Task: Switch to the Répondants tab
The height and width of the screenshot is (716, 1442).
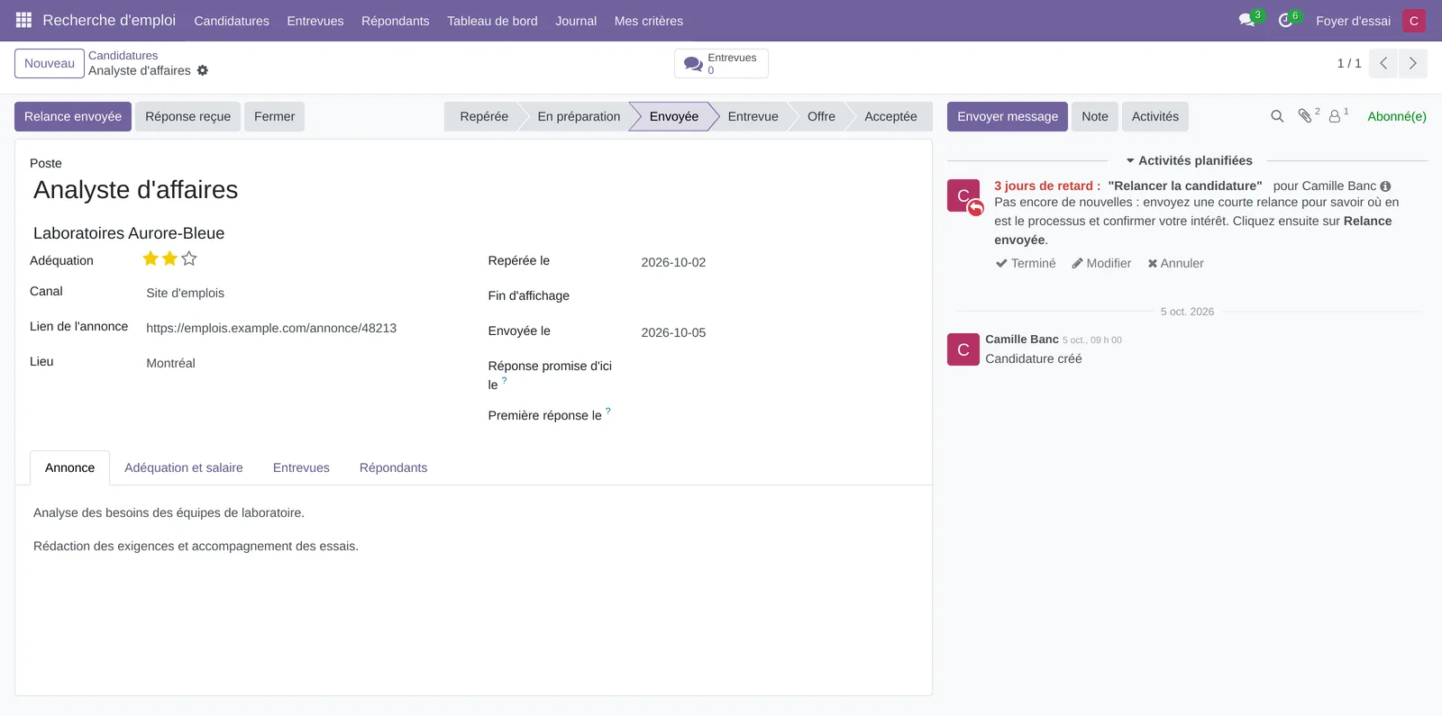Action: click(x=393, y=467)
